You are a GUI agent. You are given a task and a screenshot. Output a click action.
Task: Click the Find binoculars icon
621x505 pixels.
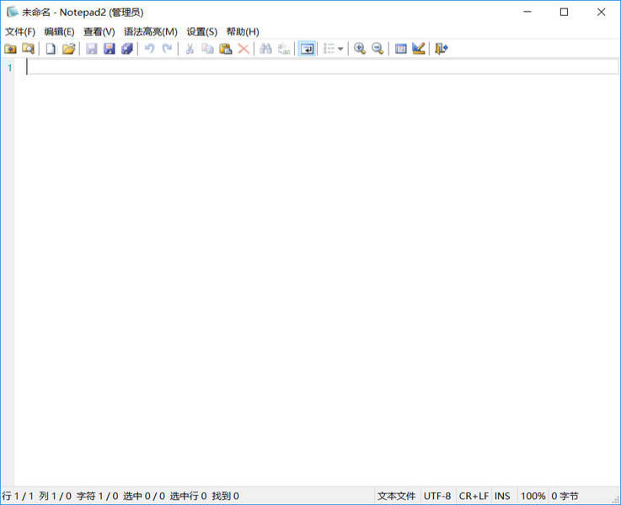265,49
